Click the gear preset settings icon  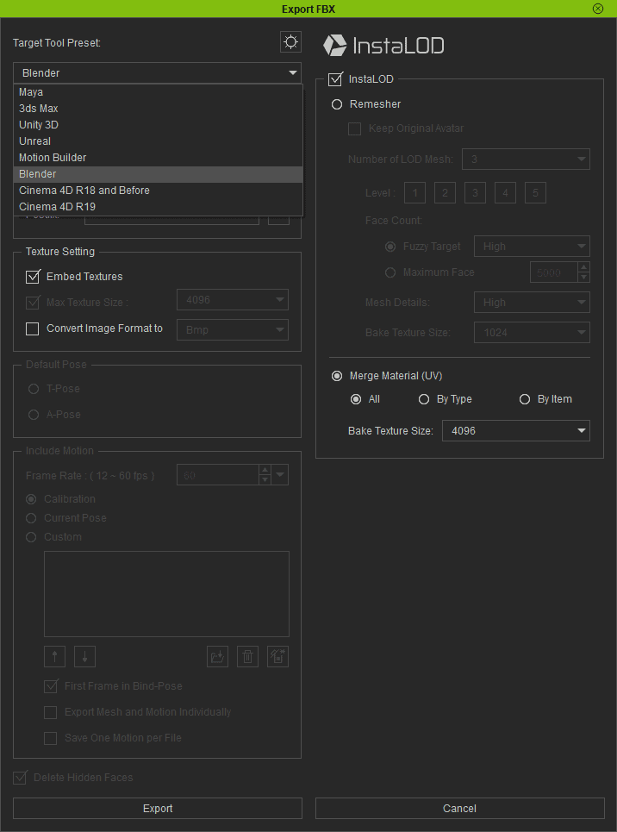pos(290,42)
